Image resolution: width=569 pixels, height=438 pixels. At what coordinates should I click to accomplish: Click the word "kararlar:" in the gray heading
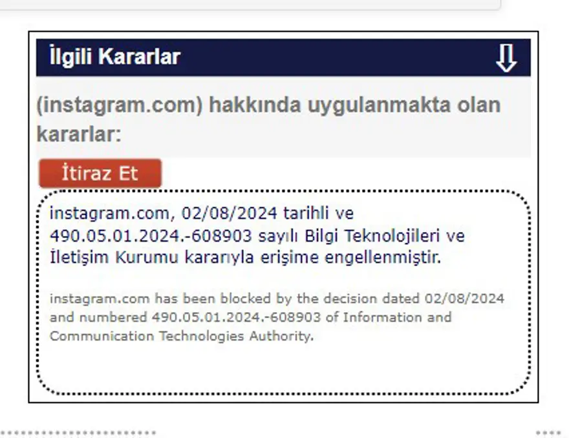pos(79,134)
